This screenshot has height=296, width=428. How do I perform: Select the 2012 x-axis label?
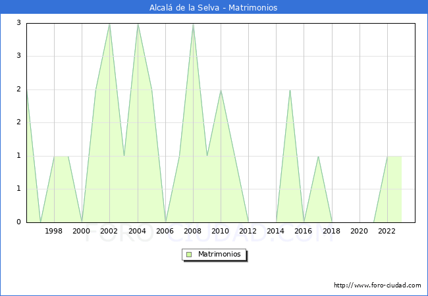248,231
